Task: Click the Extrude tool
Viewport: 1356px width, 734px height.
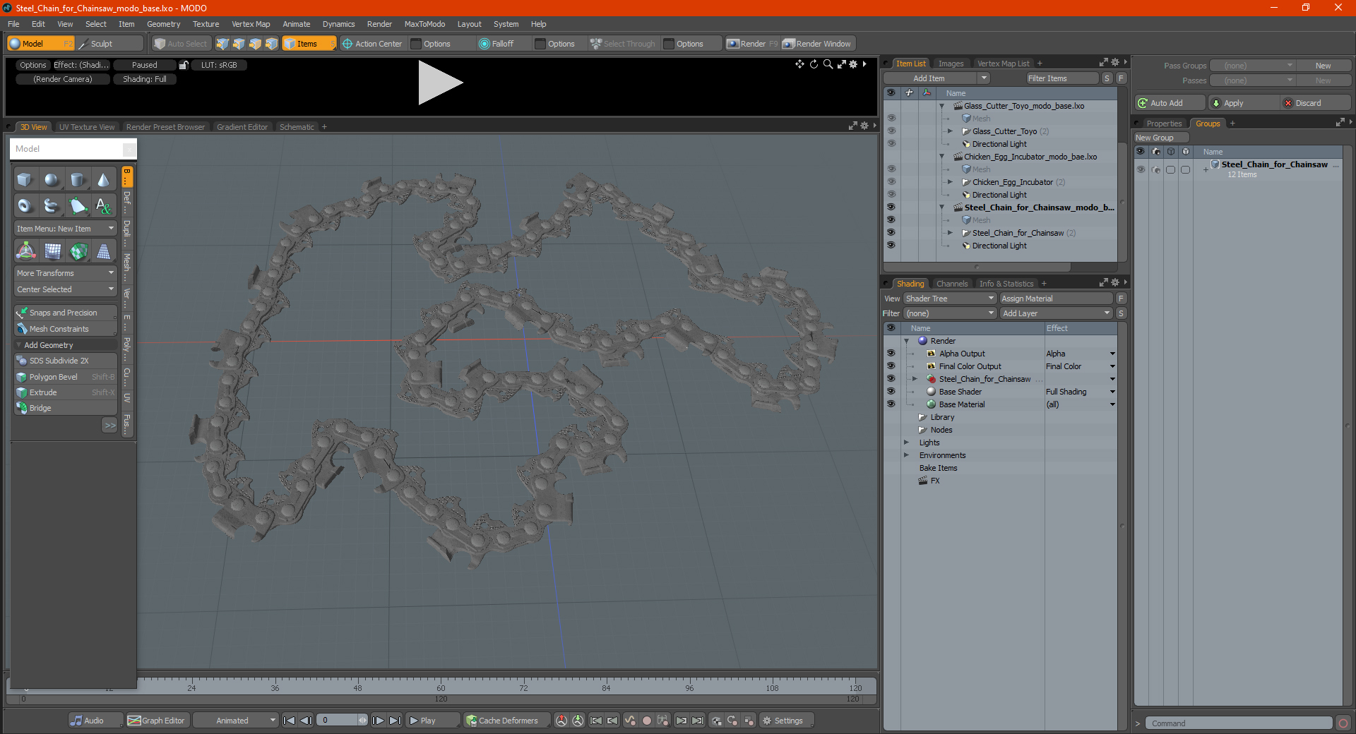Action: pyautogui.click(x=66, y=392)
